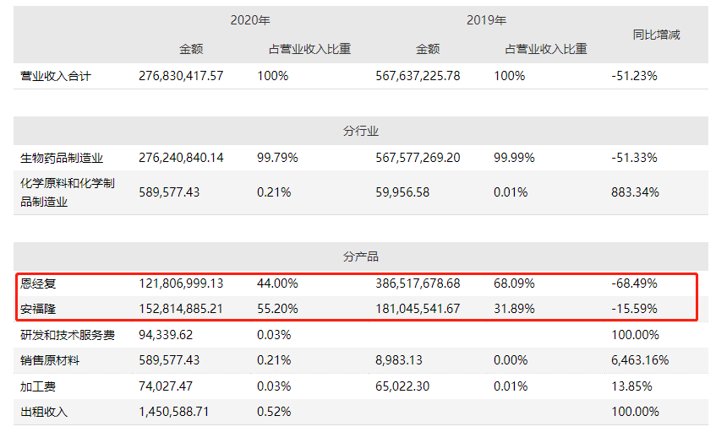Image resolution: width=716 pixels, height=448 pixels.
Task: Click the 分行业 section heading
Action: 361,131
